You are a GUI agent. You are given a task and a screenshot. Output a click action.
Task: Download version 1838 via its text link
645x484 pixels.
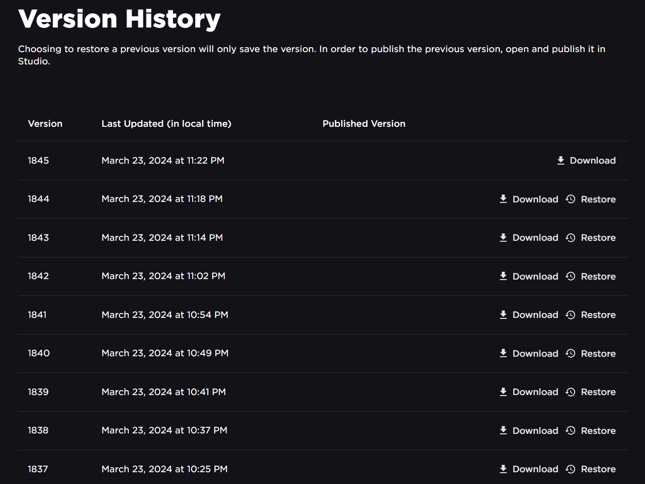(x=535, y=430)
